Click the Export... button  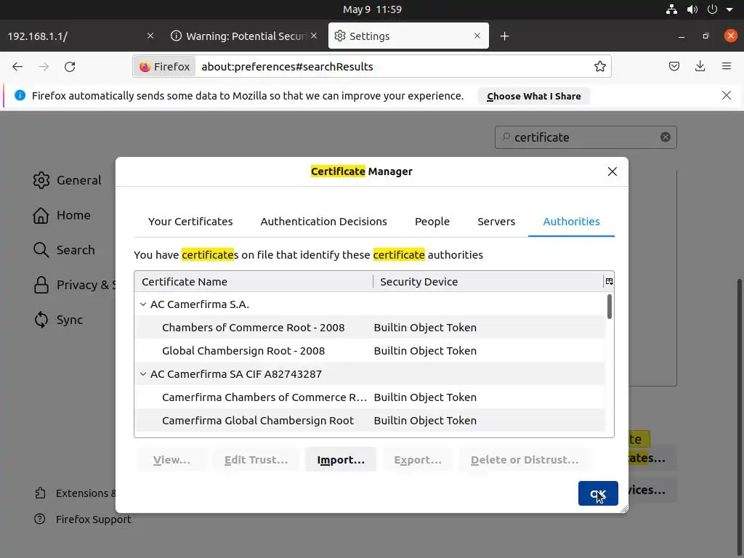(x=418, y=459)
